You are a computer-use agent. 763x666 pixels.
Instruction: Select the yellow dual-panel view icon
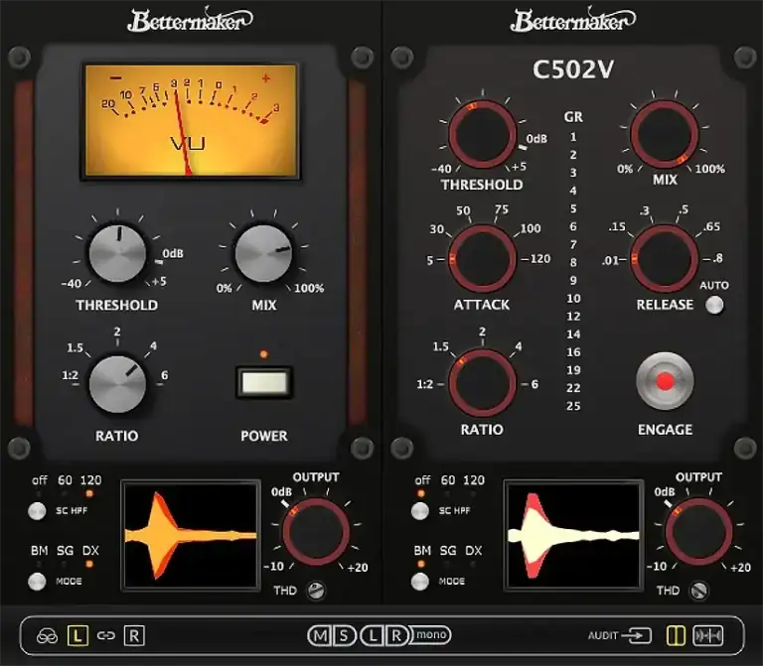pyautogui.click(x=676, y=635)
